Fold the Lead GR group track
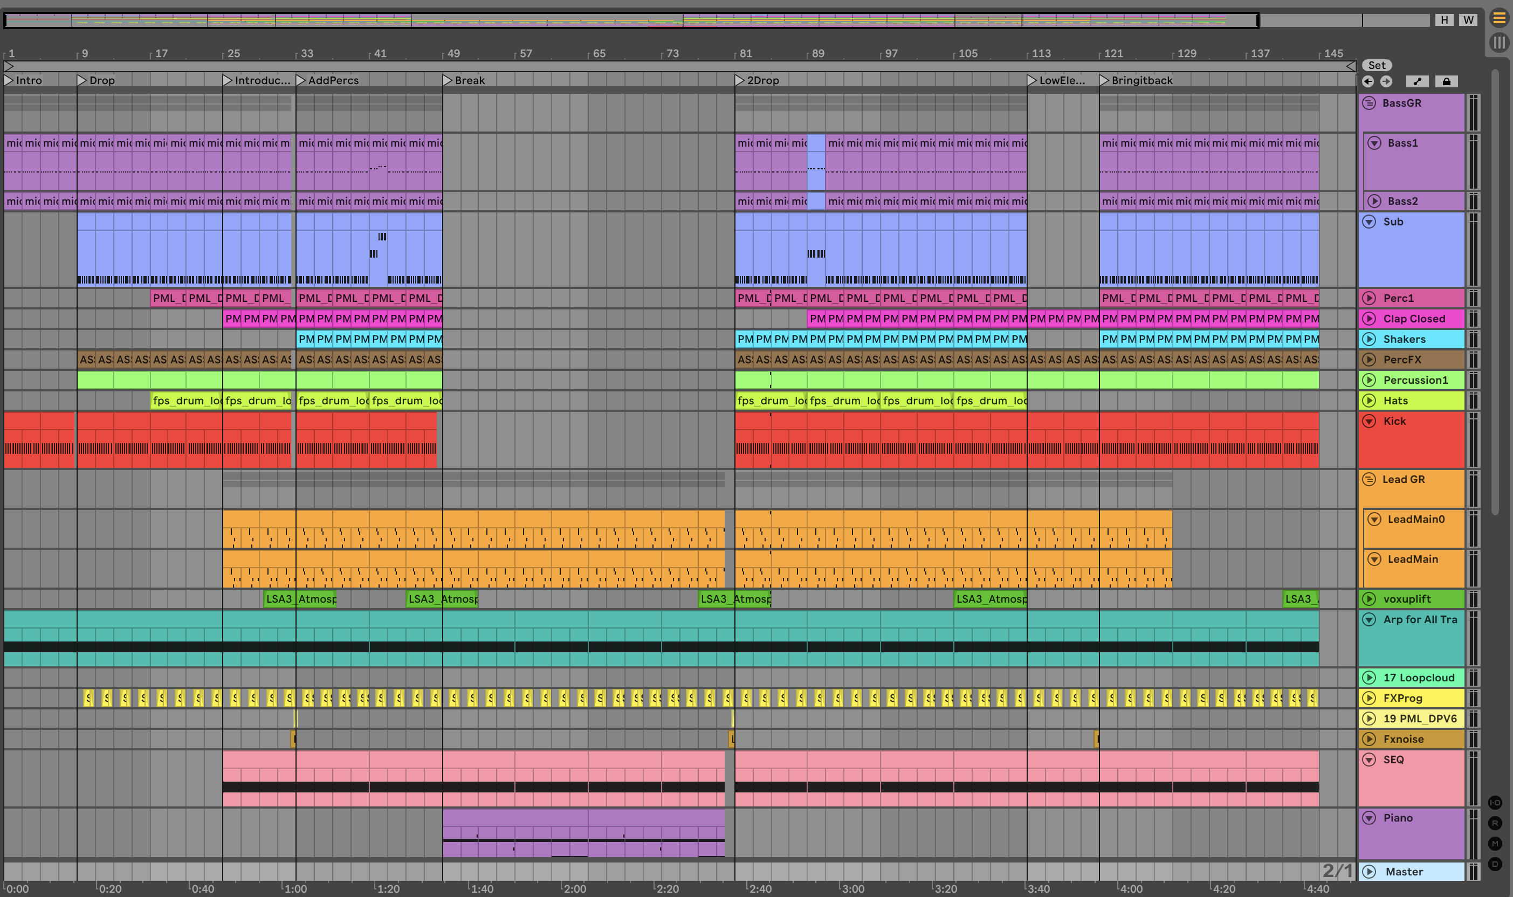 point(1369,479)
